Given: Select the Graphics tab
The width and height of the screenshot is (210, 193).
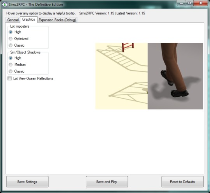Looking at the screenshot, I should 28,19.
